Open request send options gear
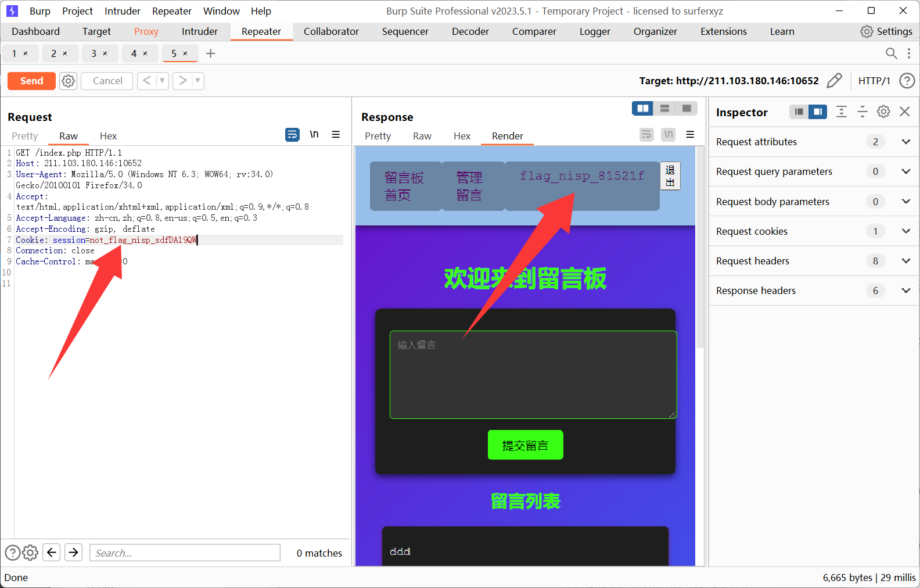The height and width of the screenshot is (588, 920). pos(69,81)
